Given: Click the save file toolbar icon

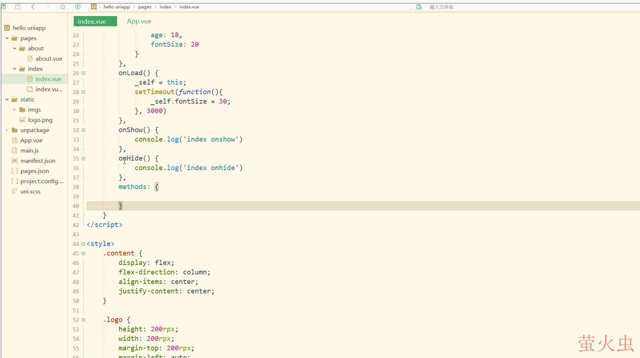Looking at the screenshot, I should click(x=18, y=7).
